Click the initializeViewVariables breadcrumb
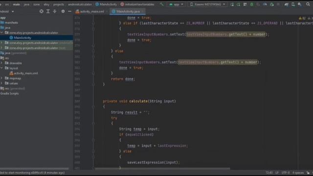The height and width of the screenshot is (176, 313). click(x=137, y=4)
